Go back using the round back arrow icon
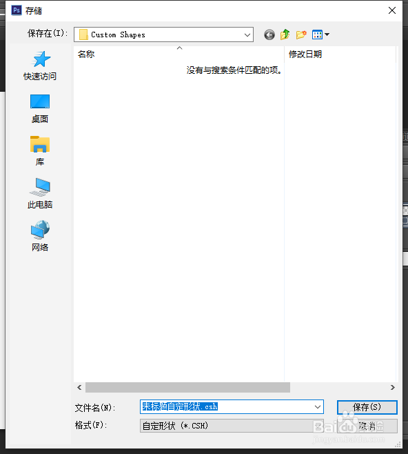The height and width of the screenshot is (454, 408). coord(269,34)
